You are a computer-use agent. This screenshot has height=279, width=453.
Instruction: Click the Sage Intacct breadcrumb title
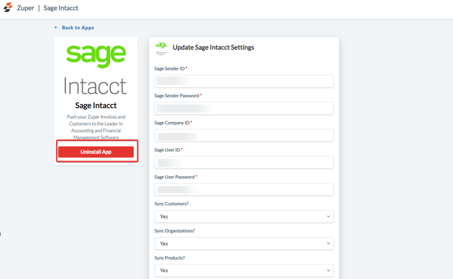(x=61, y=8)
